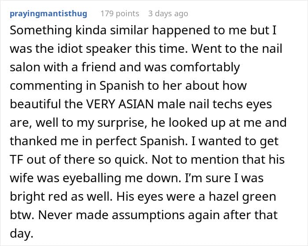Open the '3 days ago' timestamp permalink
This screenshot has width=308, height=246.
click(168, 14)
